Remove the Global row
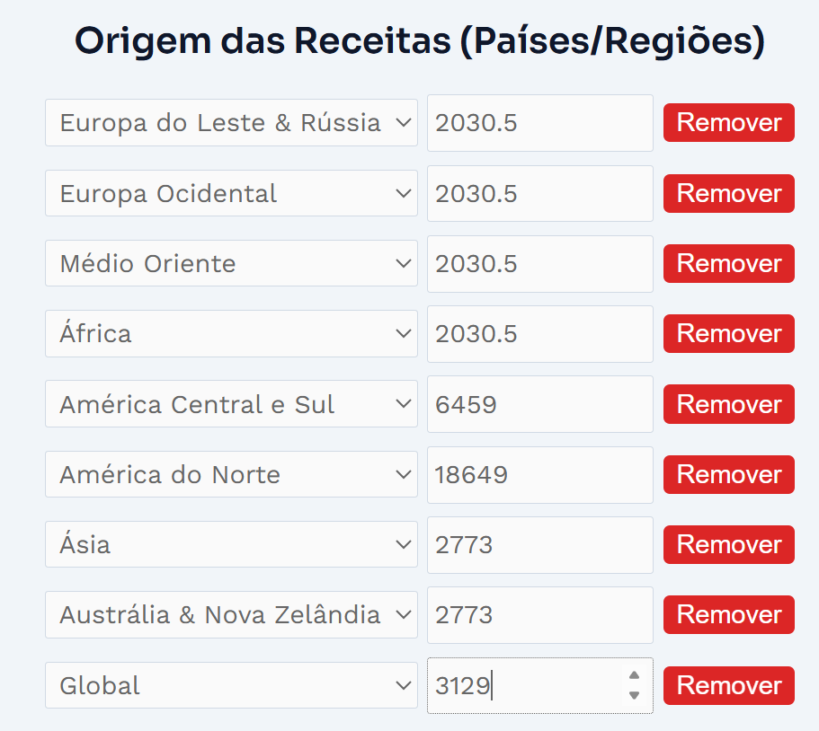The image size is (819, 731). pos(728,685)
